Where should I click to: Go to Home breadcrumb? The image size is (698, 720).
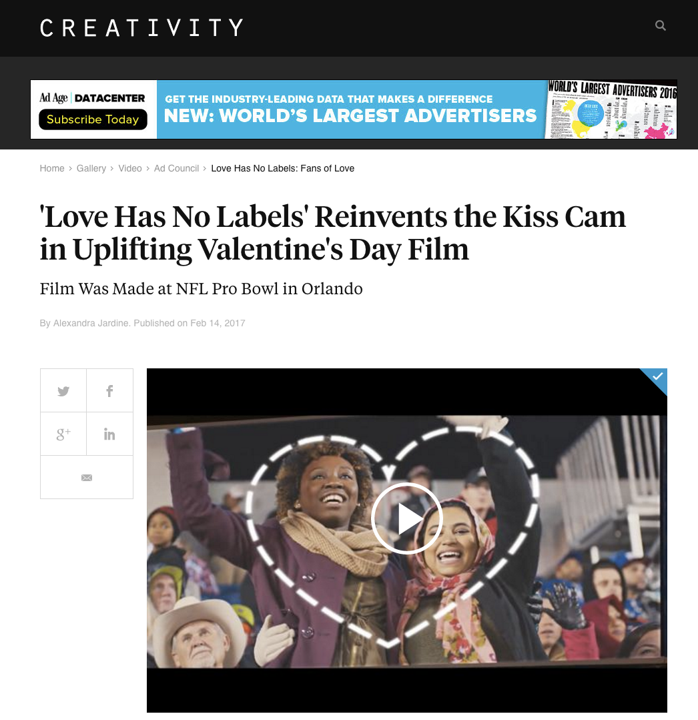pyautogui.click(x=52, y=168)
